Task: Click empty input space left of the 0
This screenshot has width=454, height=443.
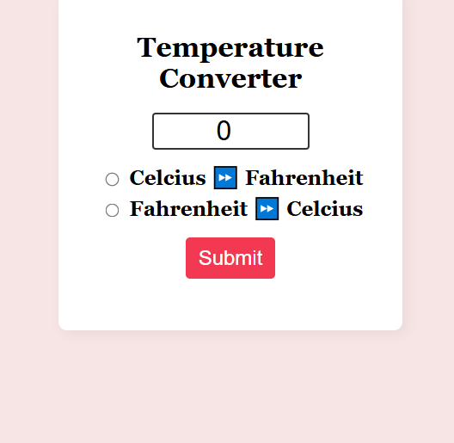Action: point(186,132)
